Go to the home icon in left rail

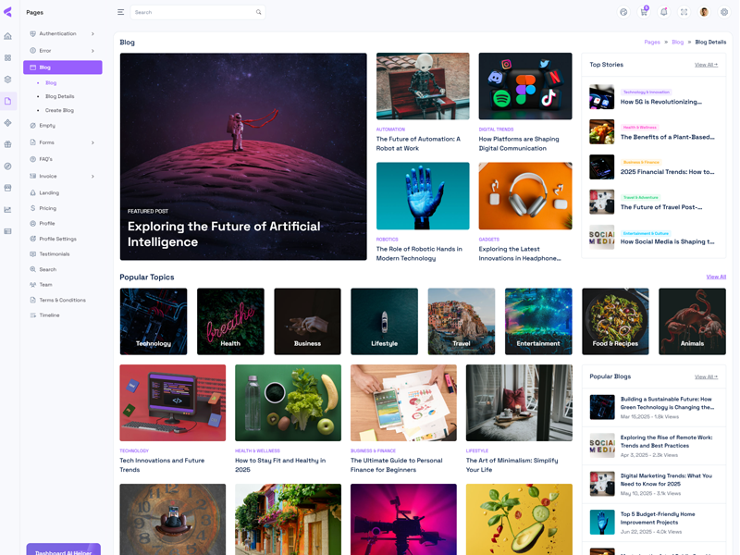8,36
